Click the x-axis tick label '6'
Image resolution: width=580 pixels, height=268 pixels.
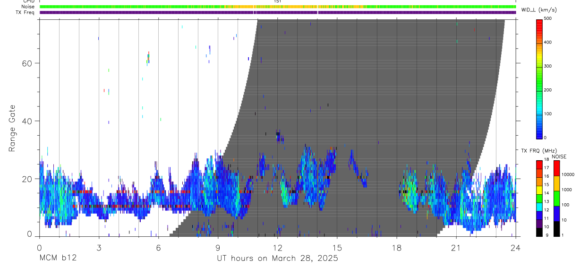click(158, 247)
